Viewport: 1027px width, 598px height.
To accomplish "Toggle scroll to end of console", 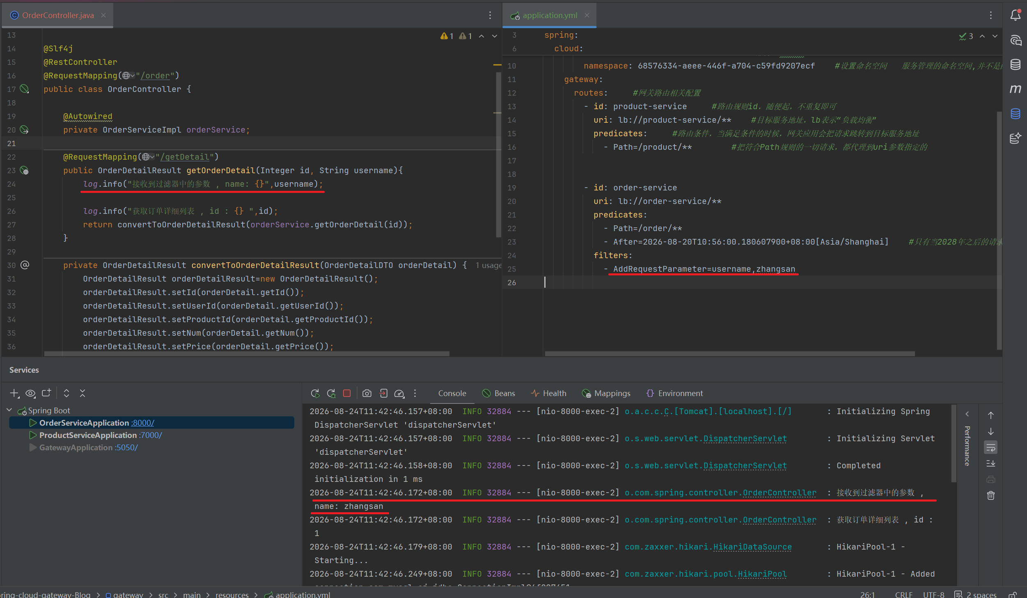I will [991, 463].
